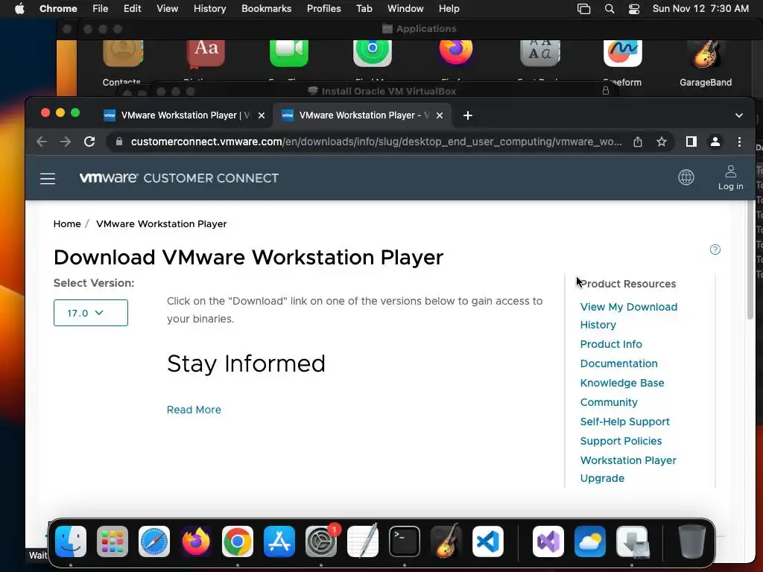Open Launchpad from the dock

click(x=113, y=541)
